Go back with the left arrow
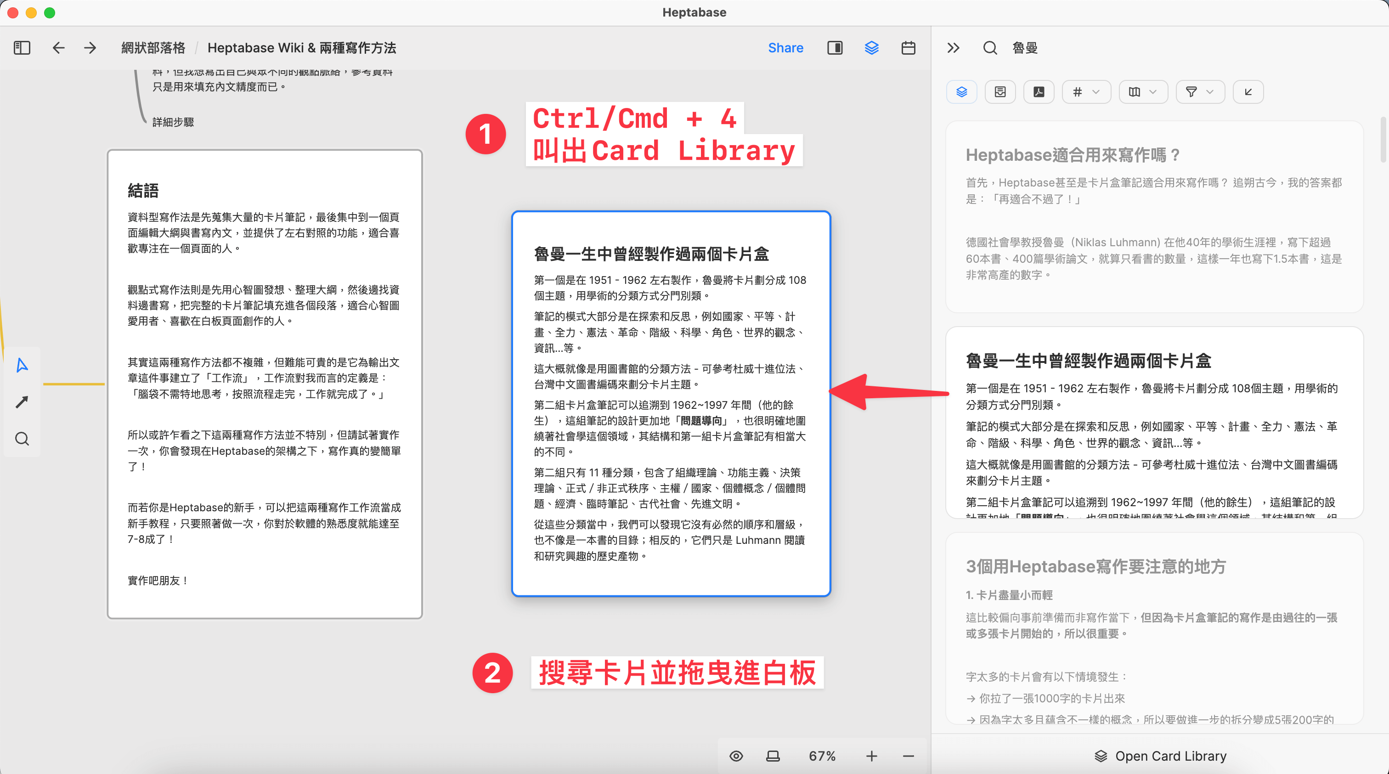The image size is (1389, 774). (x=58, y=48)
